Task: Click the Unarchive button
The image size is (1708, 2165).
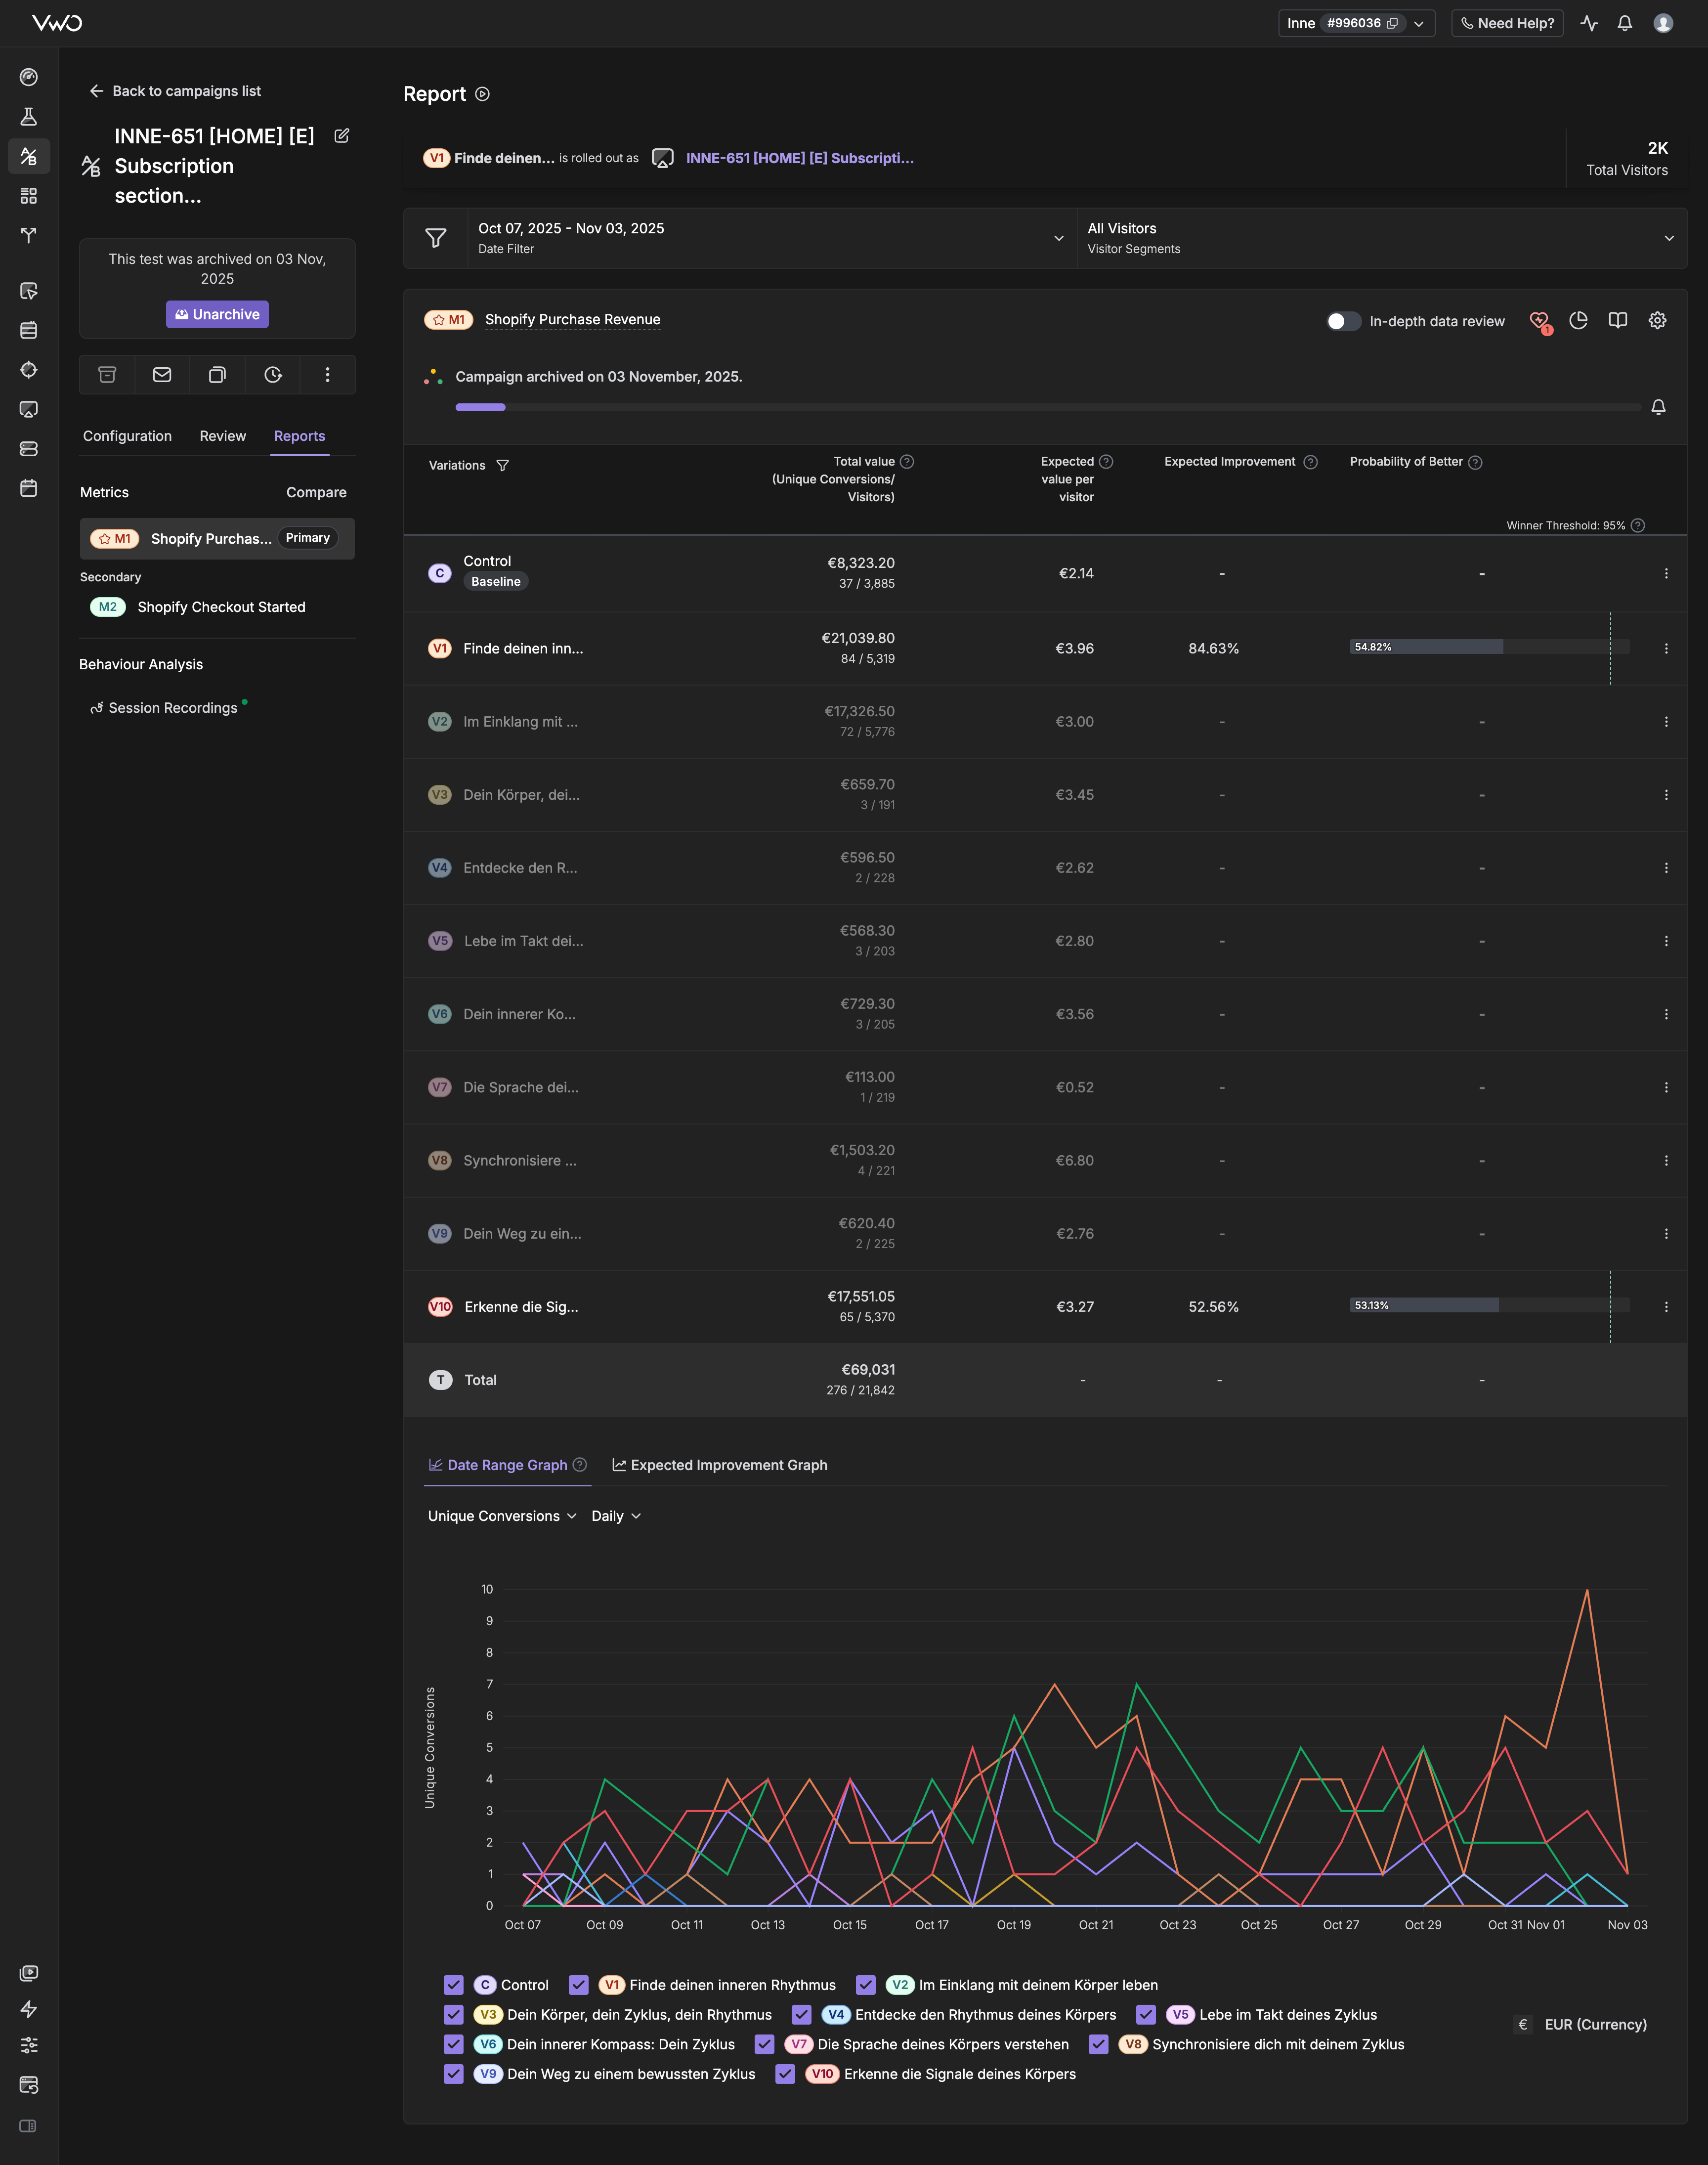Action: [x=217, y=314]
